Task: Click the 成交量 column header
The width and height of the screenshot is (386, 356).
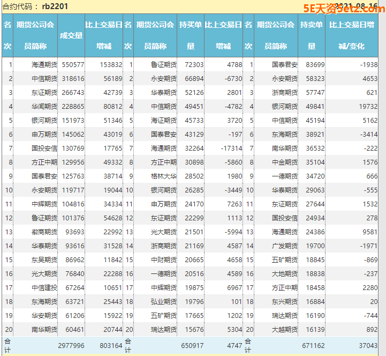Action: pos(71,35)
